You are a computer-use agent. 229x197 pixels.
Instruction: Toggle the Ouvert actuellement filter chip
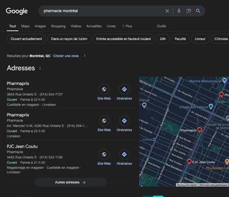pos(26,39)
